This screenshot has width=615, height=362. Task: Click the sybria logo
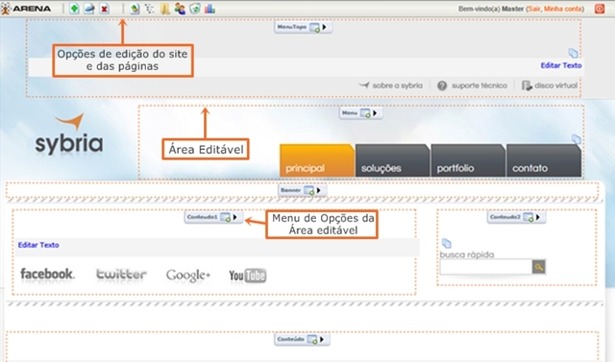pyautogui.click(x=69, y=135)
